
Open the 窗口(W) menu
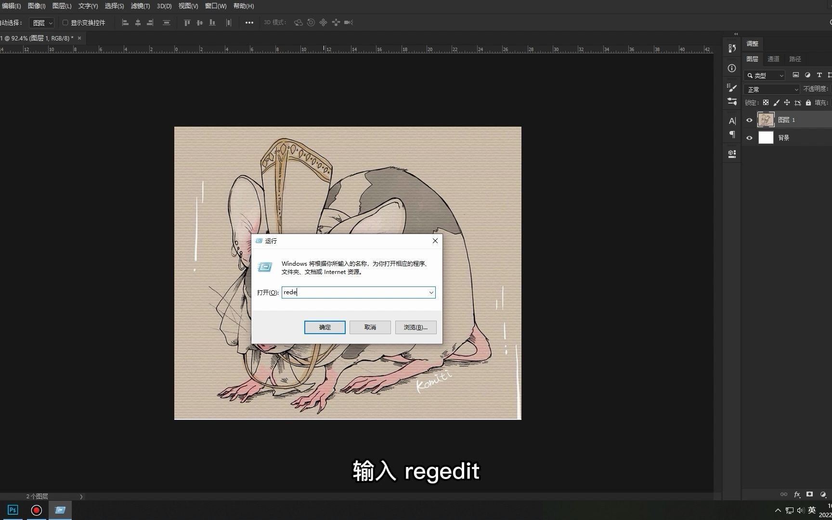(x=215, y=6)
